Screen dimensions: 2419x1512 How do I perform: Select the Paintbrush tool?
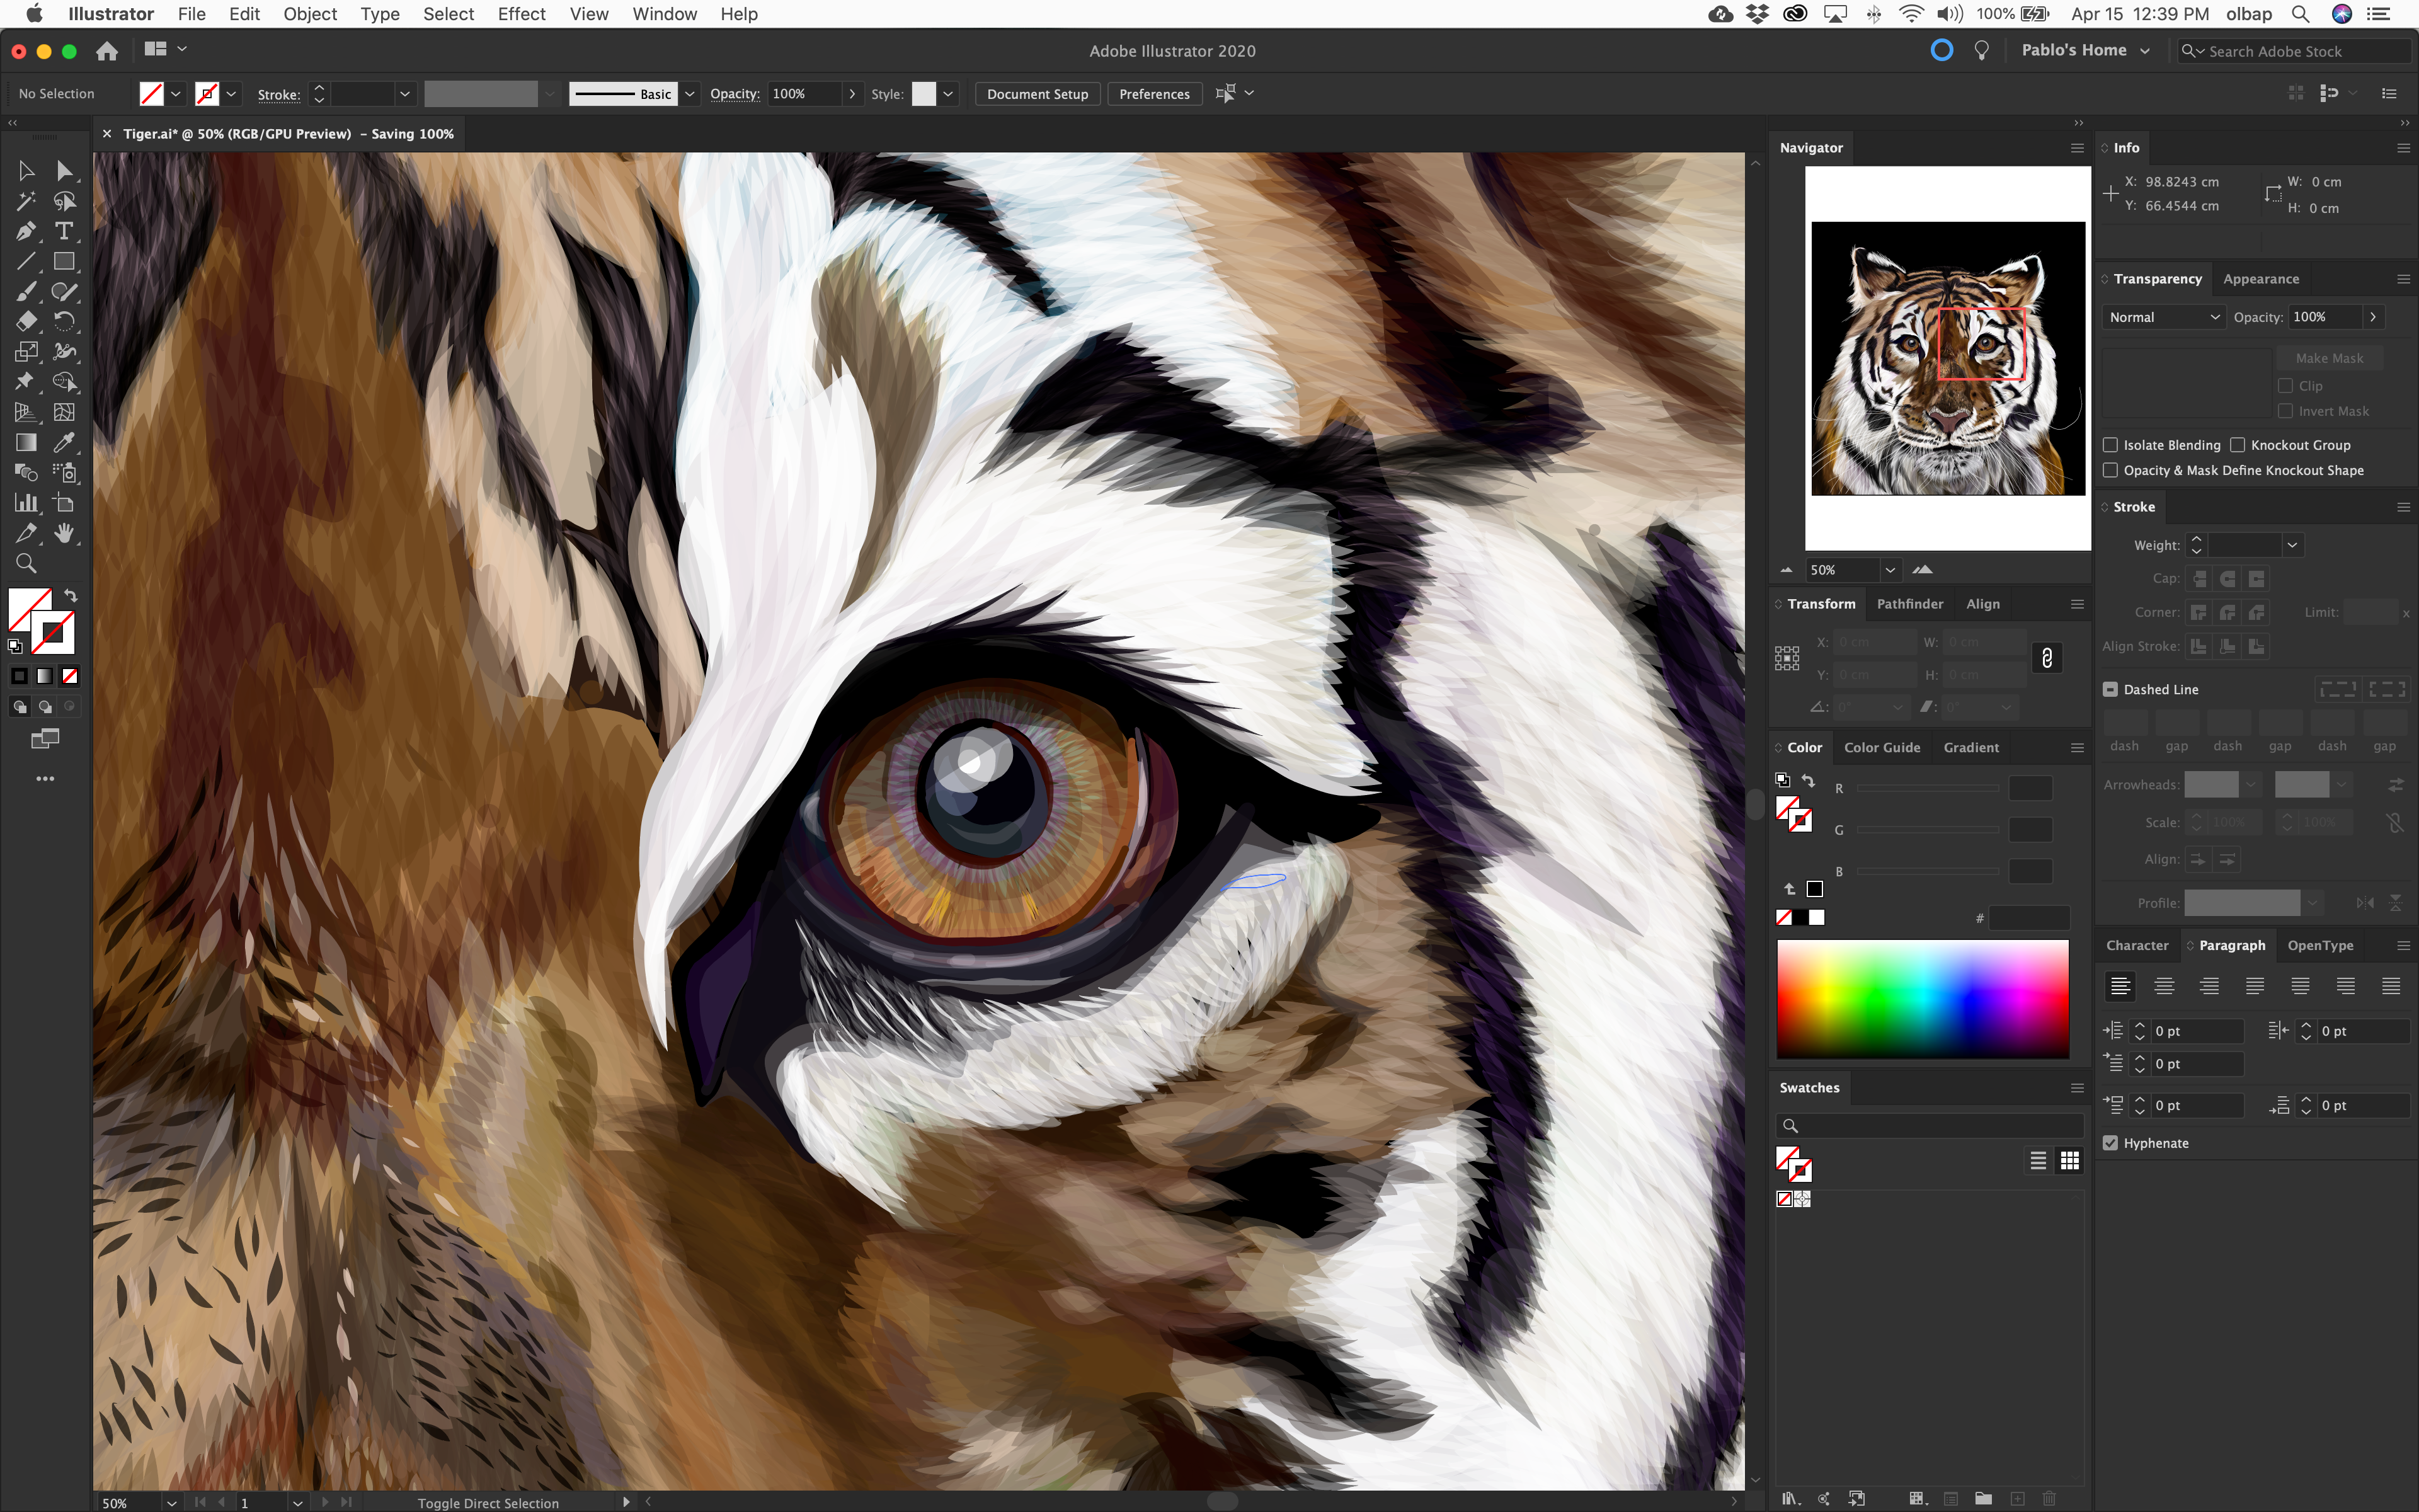tap(26, 292)
